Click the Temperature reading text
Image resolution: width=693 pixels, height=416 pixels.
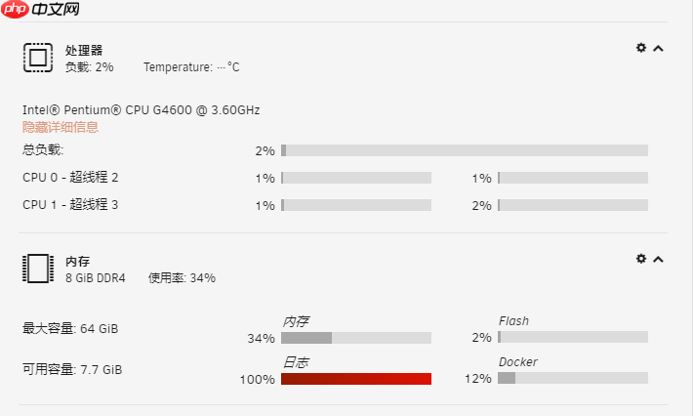(x=191, y=67)
